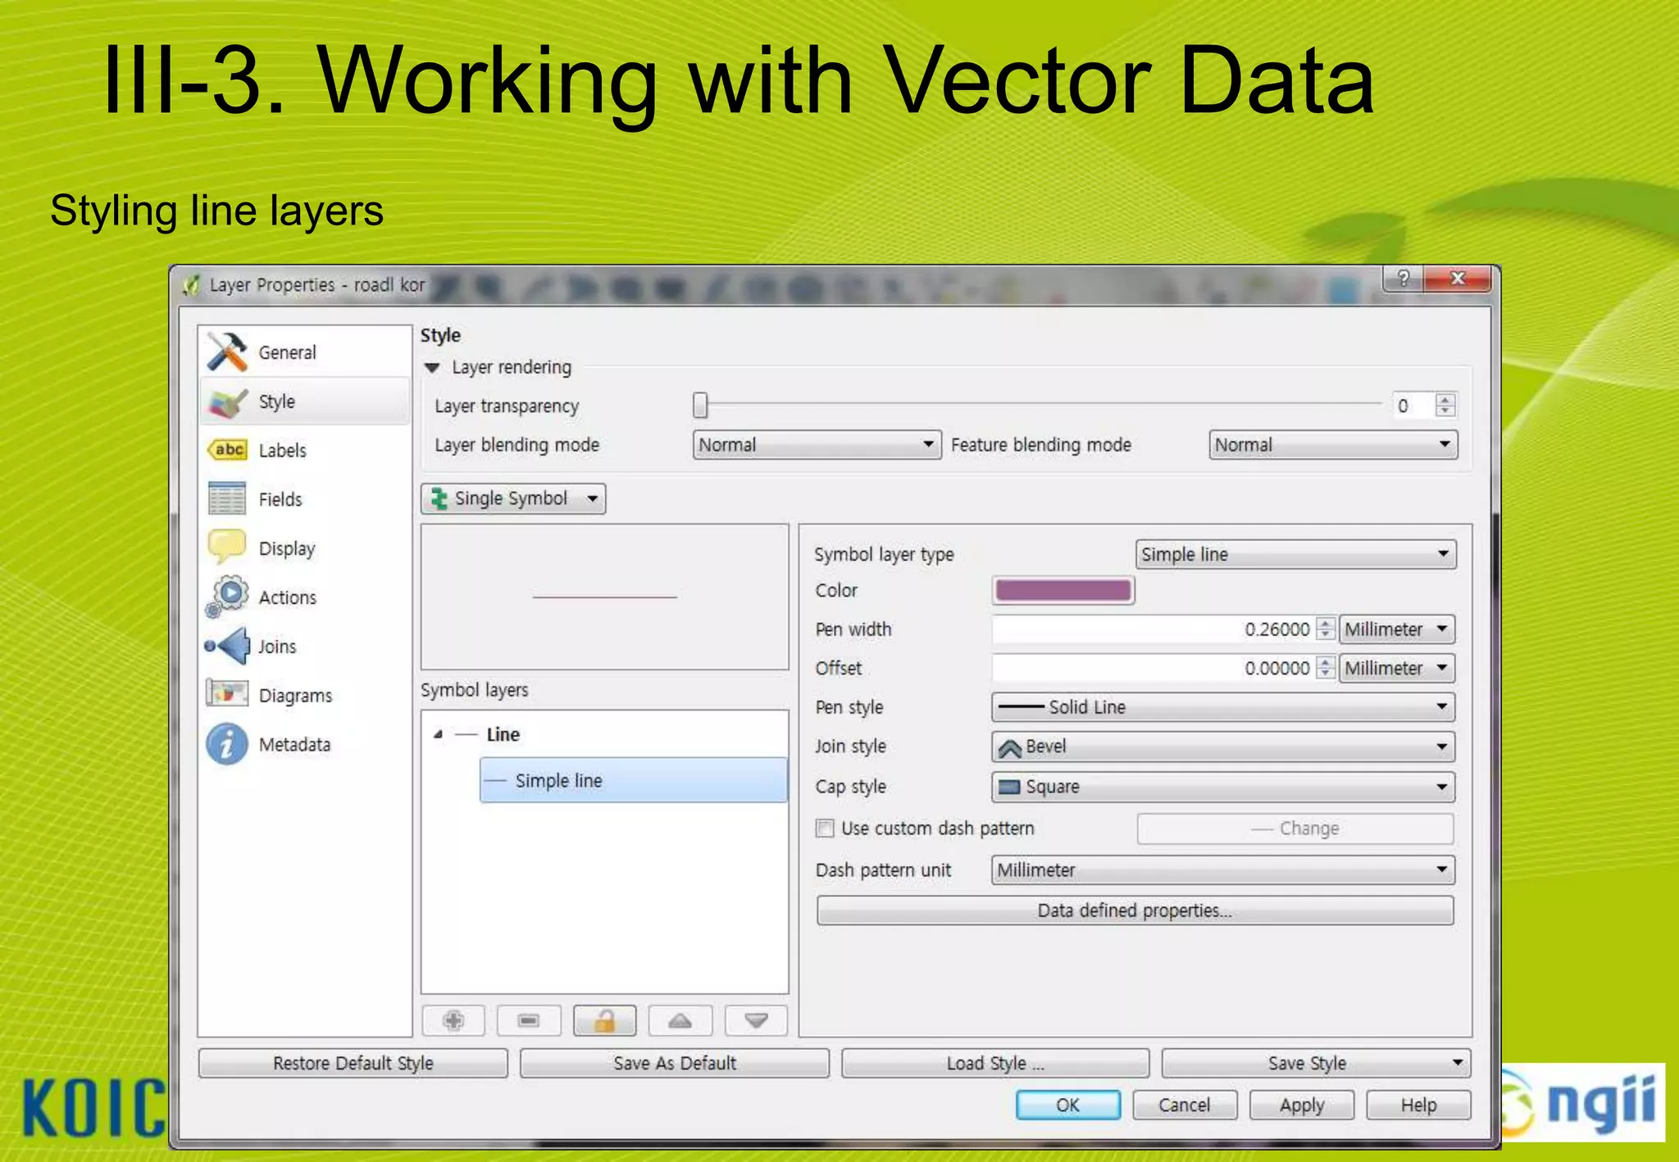This screenshot has width=1679, height=1162.
Task: Click the transparency value field
Action: pyautogui.click(x=1414, y=406)
